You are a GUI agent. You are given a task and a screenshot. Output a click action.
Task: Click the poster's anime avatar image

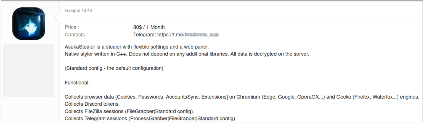pyautogui.click(x=28, y=24)
